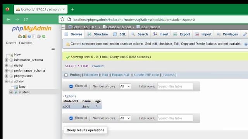
Task: Close the localhost phpMyAdmin browser tab
Action: coord(64,9)
